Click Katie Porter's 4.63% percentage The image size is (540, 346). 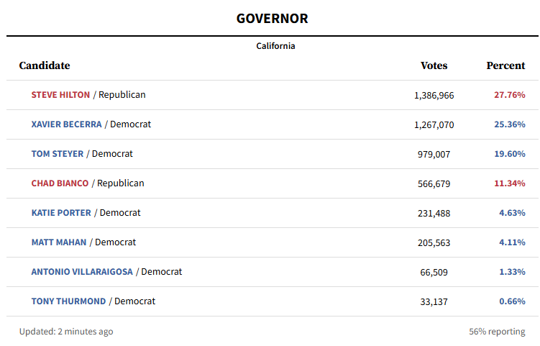(x=512, y=213)
